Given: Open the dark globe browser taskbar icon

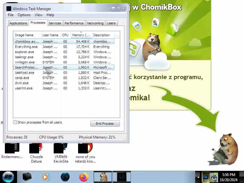Looking at the screenshot, I should (x=65, y=177).
